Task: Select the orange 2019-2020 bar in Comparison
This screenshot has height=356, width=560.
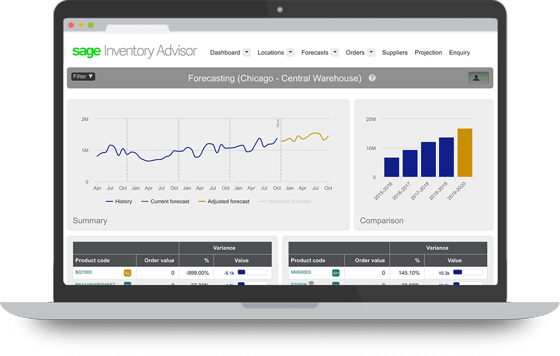Action: (x=465, y=152)
